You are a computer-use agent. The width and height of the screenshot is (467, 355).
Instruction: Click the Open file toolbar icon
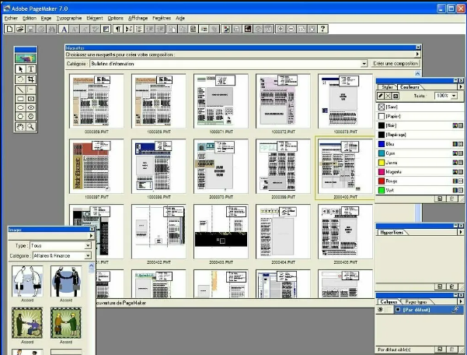coord(20,29)
